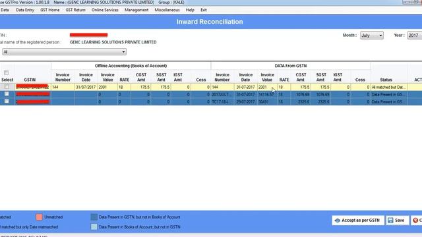Click Books Invoice Number column header
Screen dimensions: 422x237
coord(63,78)
